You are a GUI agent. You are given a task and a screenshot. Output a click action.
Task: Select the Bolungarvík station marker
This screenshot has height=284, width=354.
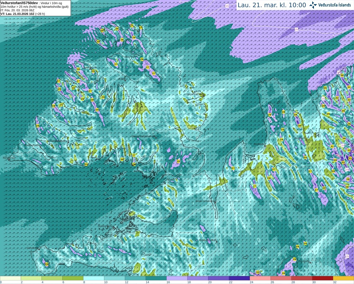click(x=90, y=69)
